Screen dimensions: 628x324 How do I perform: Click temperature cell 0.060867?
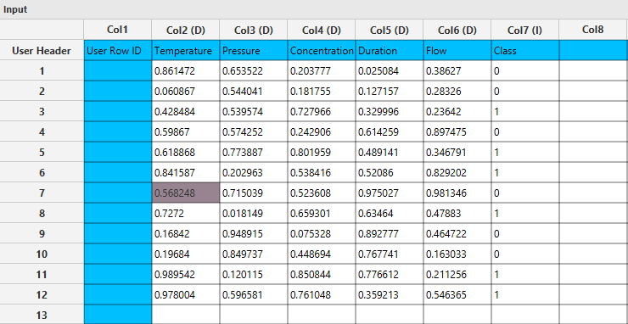pos(186,92)
